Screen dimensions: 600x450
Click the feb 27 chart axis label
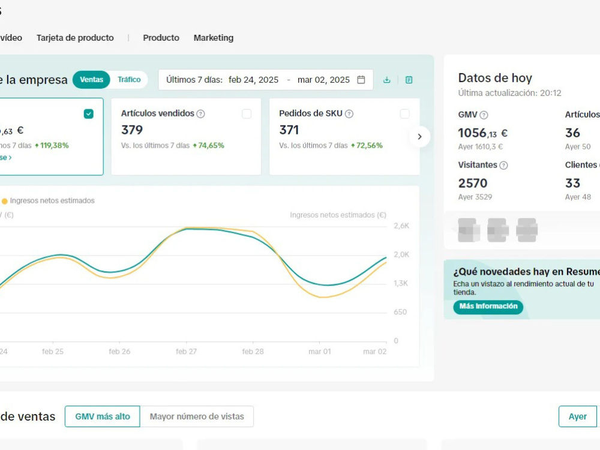(186, 351)
